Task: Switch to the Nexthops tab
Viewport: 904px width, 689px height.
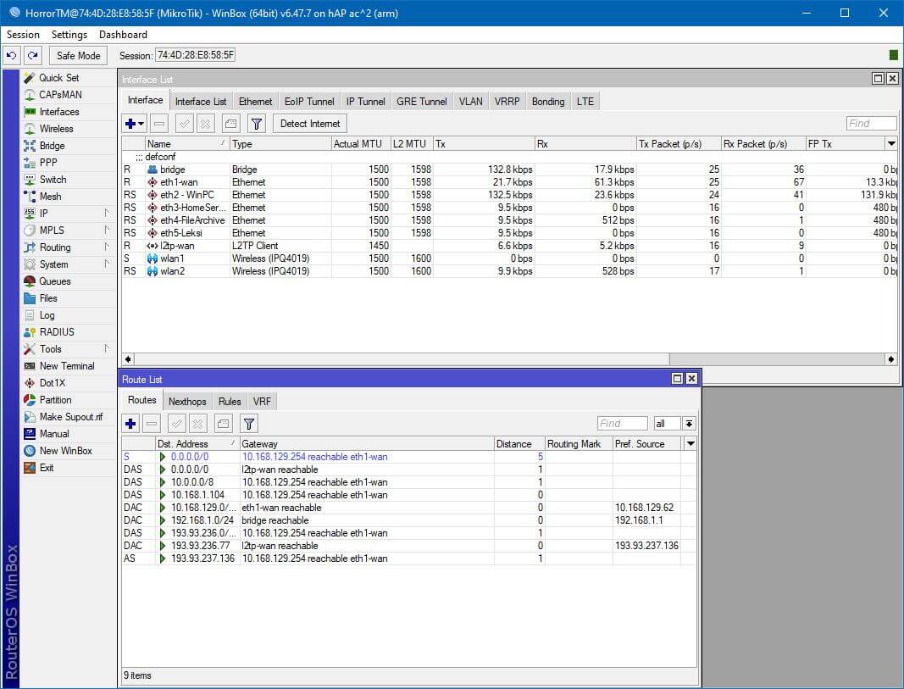Action: tap(187, 402)
